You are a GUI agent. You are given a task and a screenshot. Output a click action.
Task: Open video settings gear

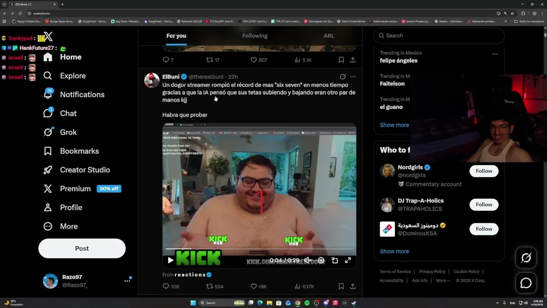(x=321, y=260)
